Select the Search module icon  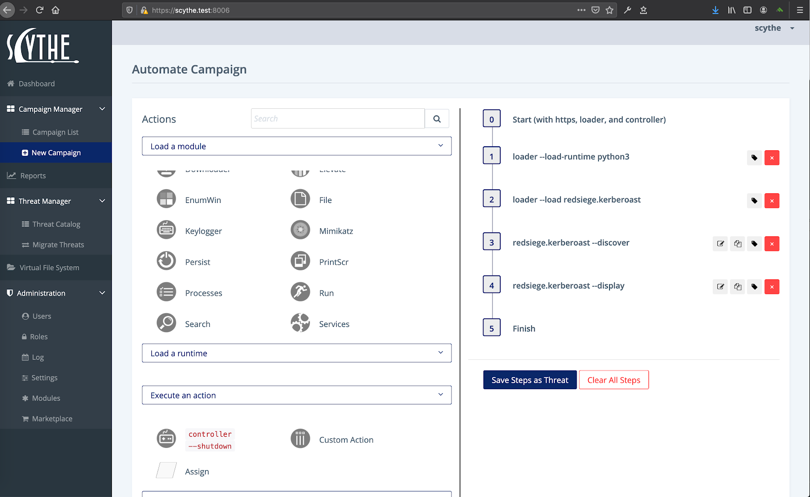point(166,323)
